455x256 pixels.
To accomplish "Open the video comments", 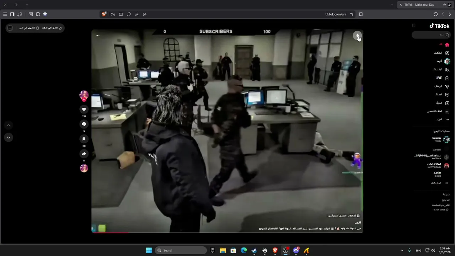I will (x=84, y=124).
